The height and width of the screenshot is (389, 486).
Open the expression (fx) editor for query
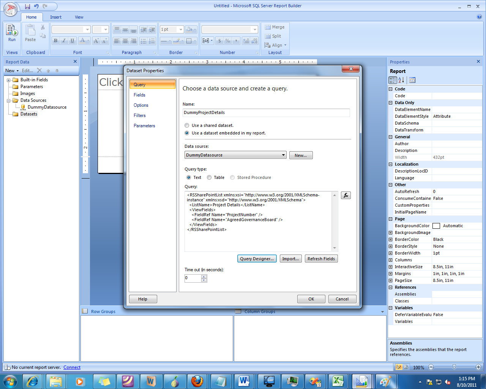click(346, 195)
